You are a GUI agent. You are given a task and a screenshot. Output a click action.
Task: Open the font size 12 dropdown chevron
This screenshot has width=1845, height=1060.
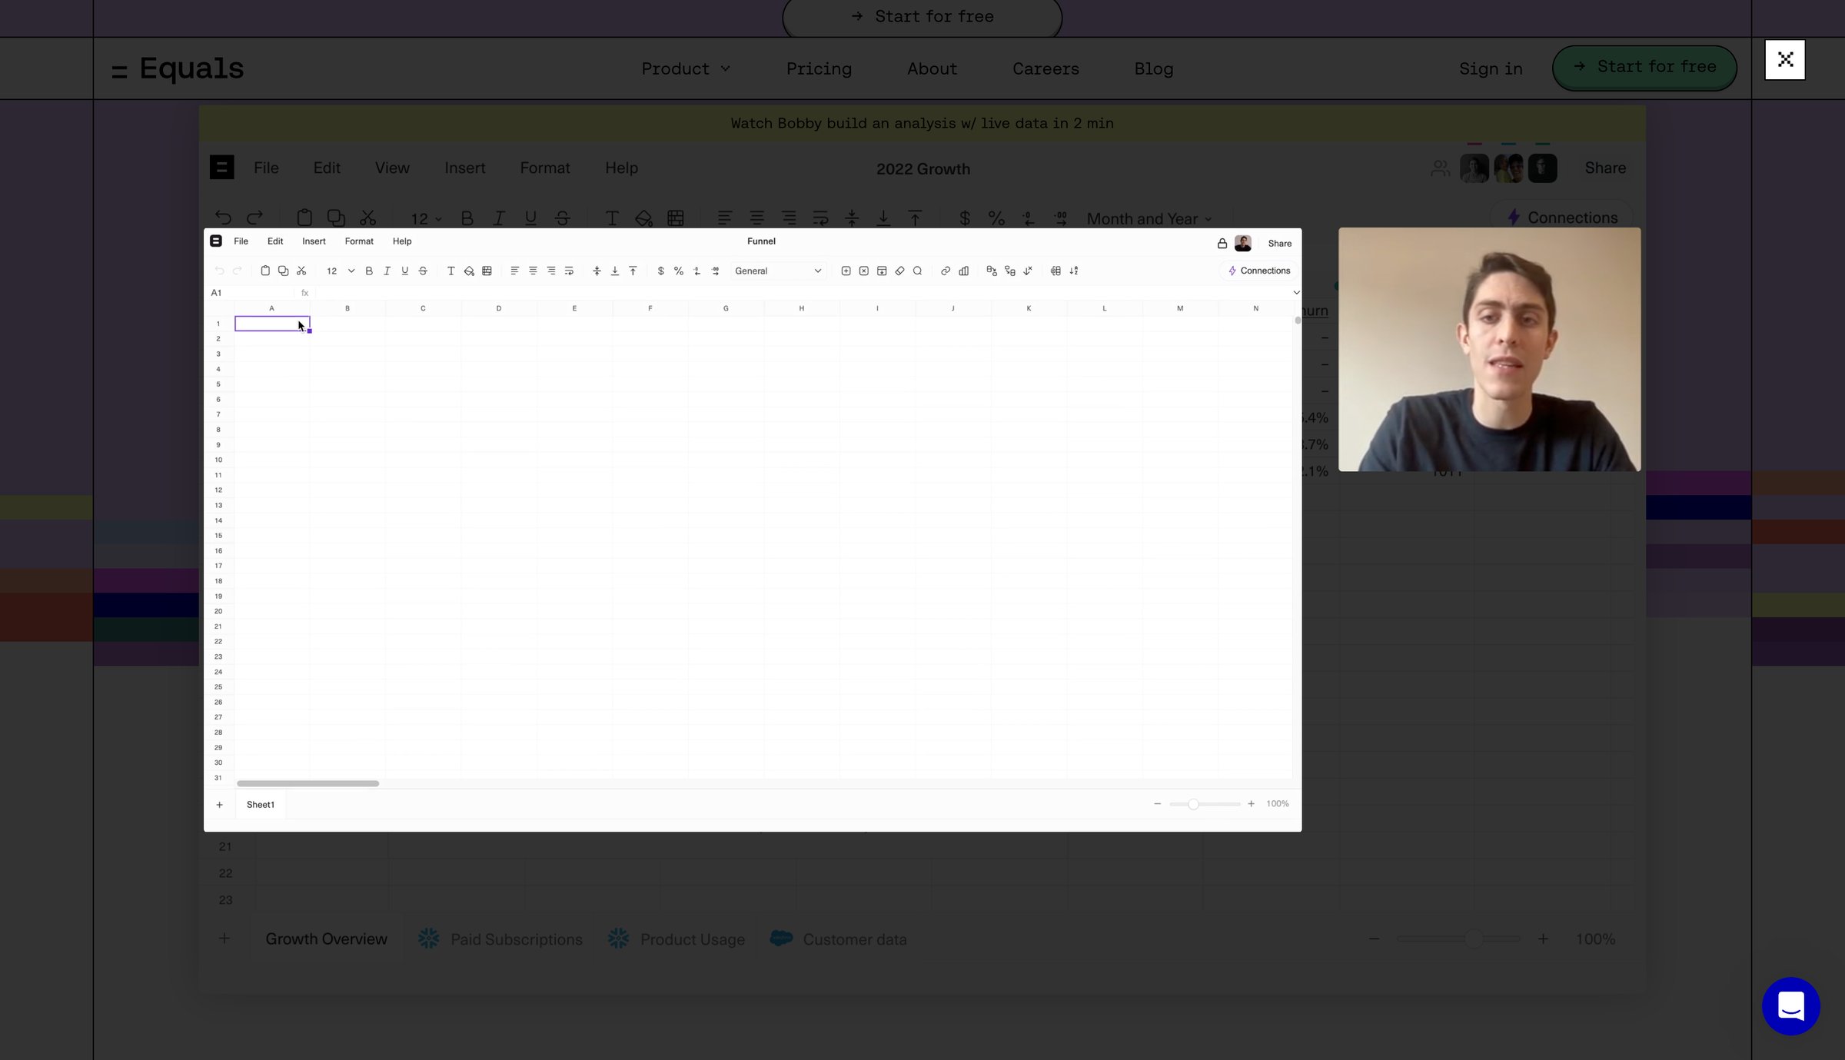[x=351, y=271]
